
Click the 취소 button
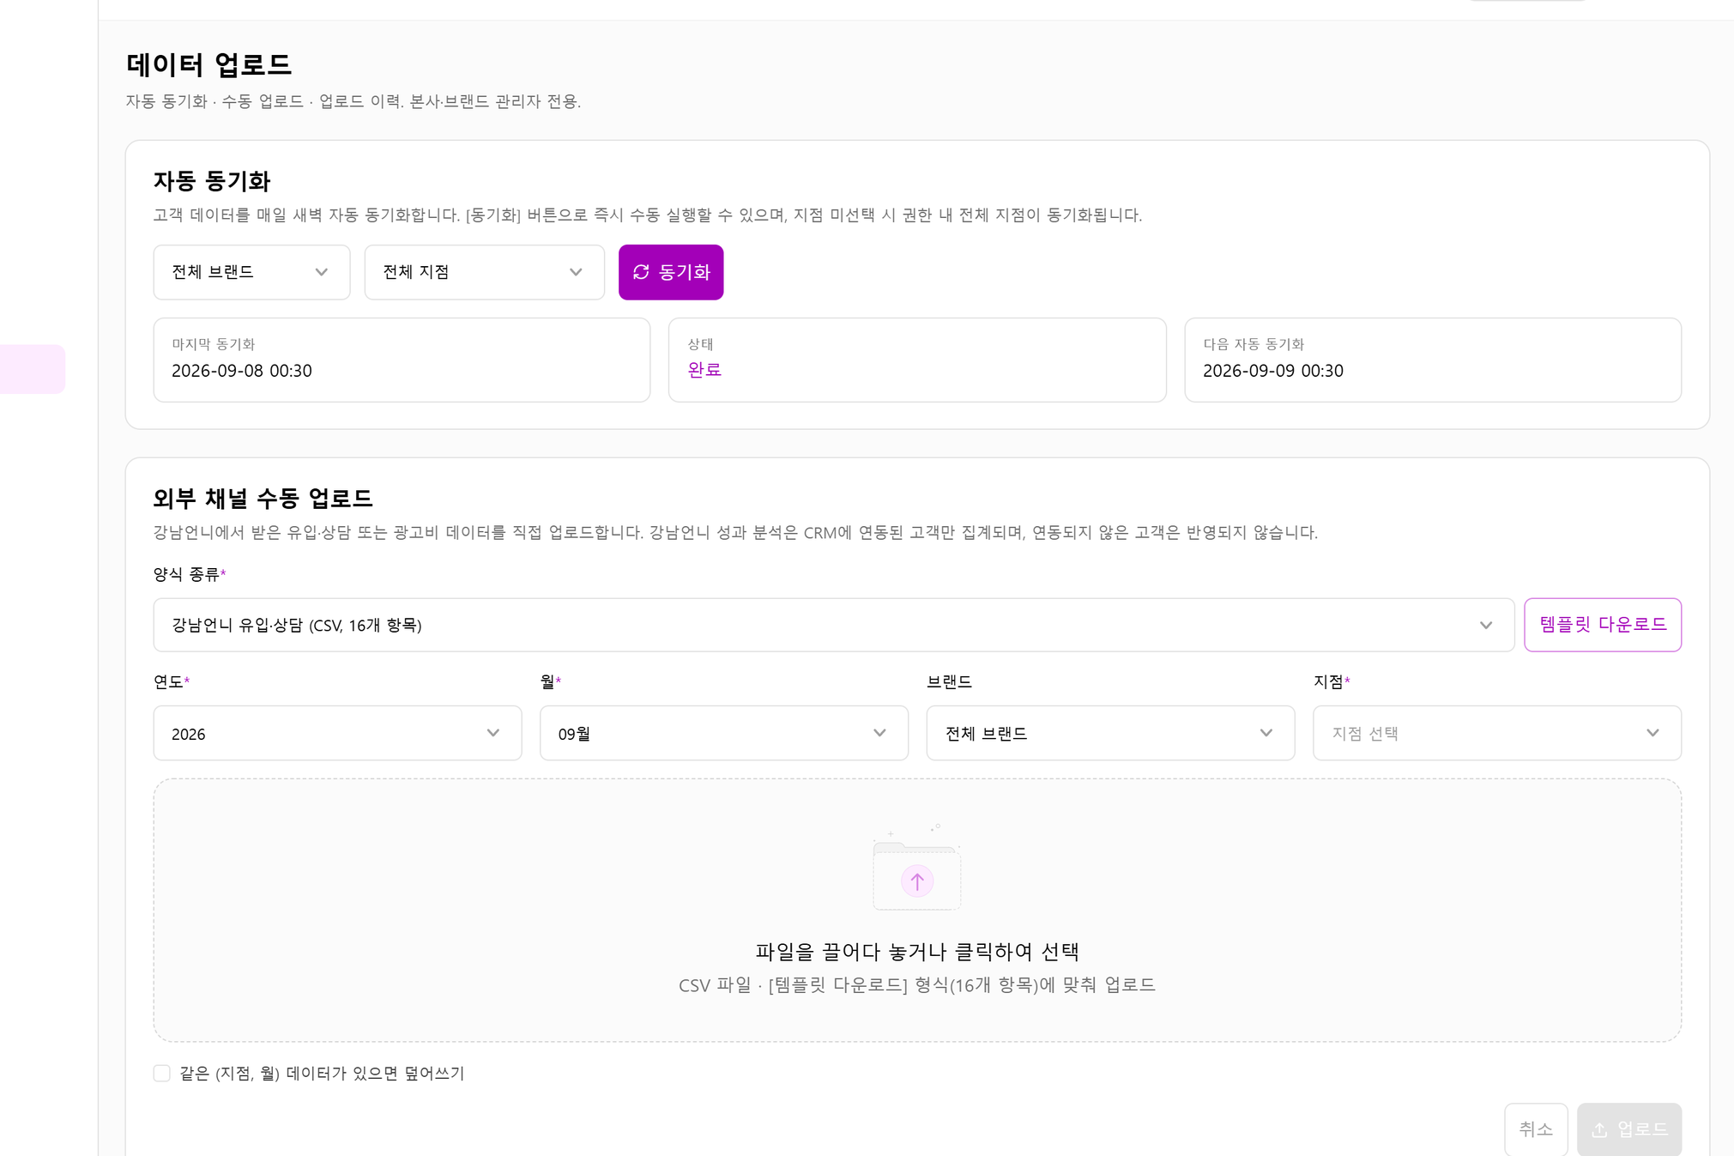pos(1535,1129)
